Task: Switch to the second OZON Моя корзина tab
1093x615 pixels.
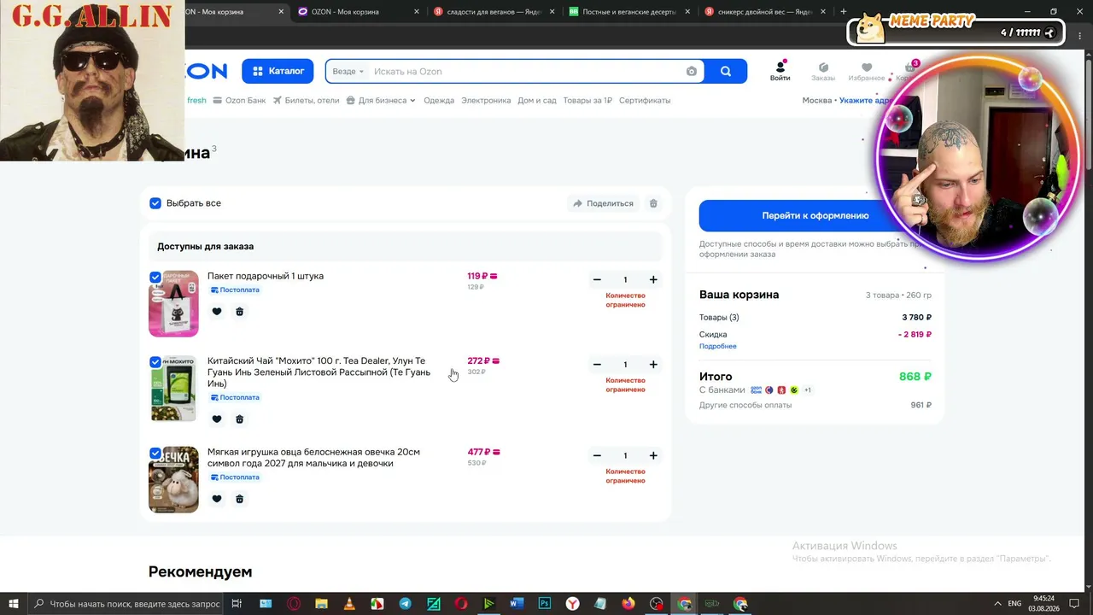Action: pyautogui.click(x=358, y=12)
